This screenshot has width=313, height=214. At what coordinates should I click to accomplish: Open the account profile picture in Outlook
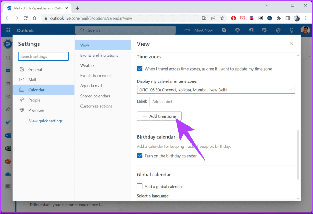tap(305, 30)
